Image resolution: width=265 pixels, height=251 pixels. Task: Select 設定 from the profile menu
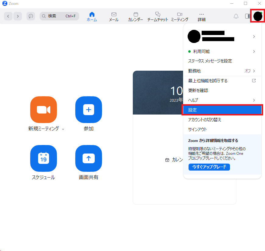[x=222, y=110]
